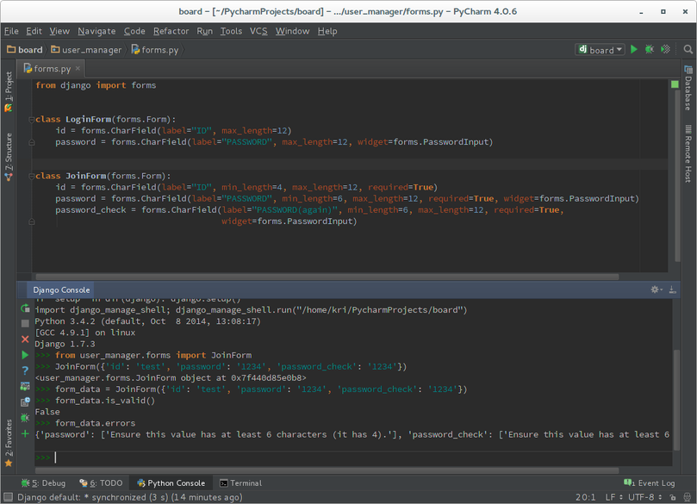Debug board configuration bug icon in toolbar

[650, 49]
